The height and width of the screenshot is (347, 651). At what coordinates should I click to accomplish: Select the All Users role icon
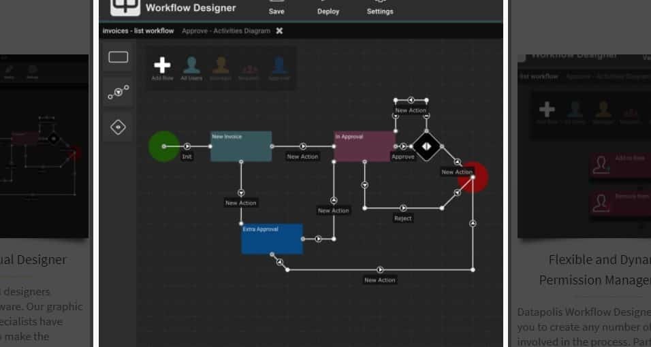[x=191, y=66]
